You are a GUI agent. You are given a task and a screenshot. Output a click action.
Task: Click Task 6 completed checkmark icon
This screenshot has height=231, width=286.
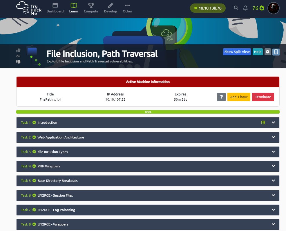coord(34,195)
